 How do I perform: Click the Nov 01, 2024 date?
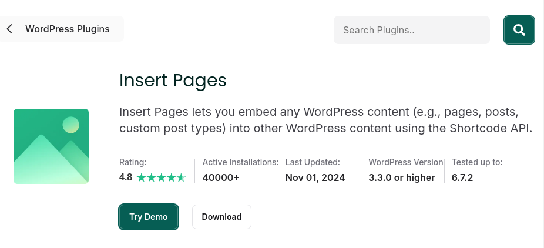(x=315, y=177)
